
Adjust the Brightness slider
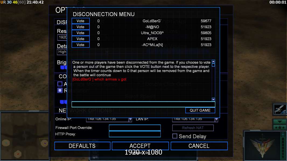[x=64, y=67]
